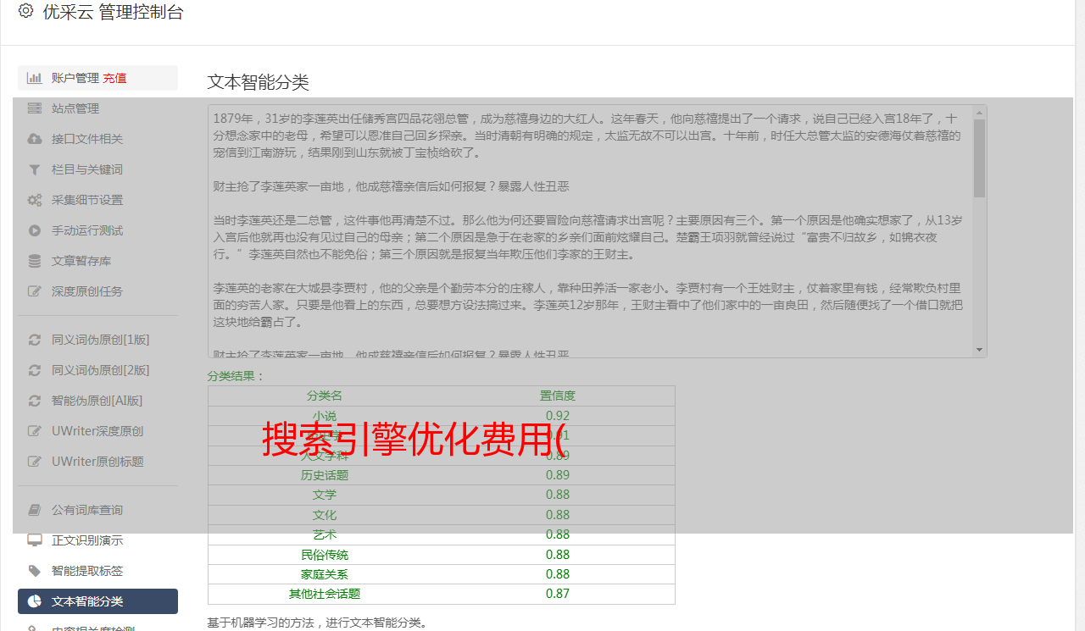Click the 民俗传统 category cell
The width and height of the screenshot is (1085, 631).
coord(325,555)
